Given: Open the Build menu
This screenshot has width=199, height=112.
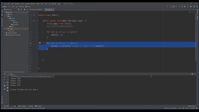Looking at the screenshot, I should point(38,4).
